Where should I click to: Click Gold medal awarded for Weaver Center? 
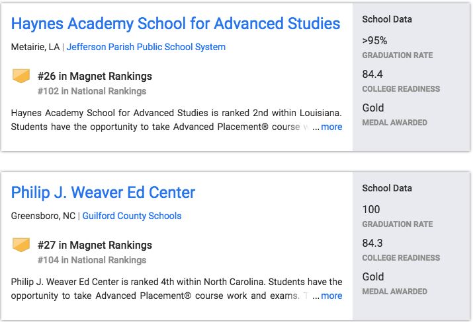[373, 276]
